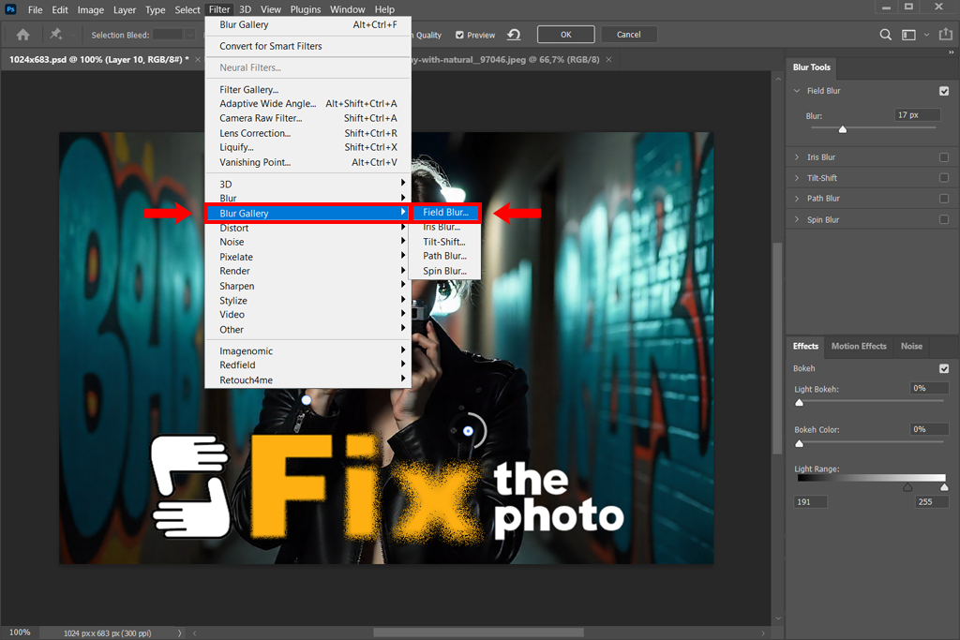Screen dimensions: 960x640
Task: Enable the Path Blur checkbox
Action: [x=944, y=199]
